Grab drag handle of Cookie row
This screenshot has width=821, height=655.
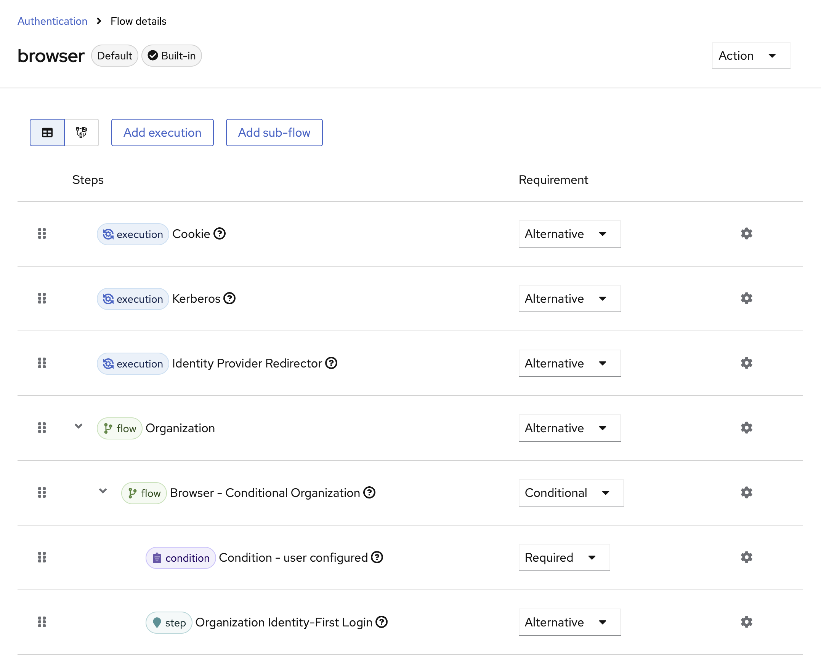pyautogui.click(x=42, y=233)
